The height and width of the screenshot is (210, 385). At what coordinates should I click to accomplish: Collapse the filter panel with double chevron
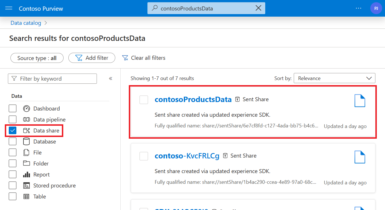pos(111,79)
